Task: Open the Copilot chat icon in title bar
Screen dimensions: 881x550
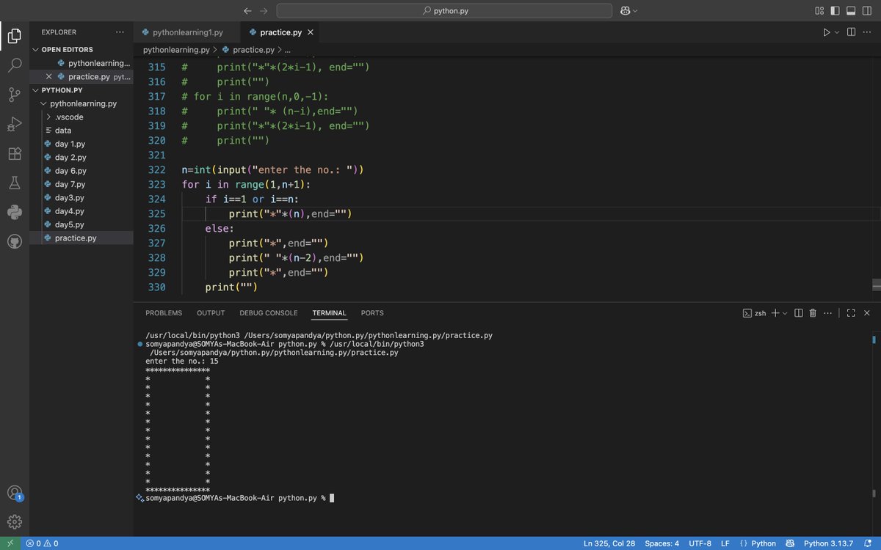Action: [x=625, y=11]
